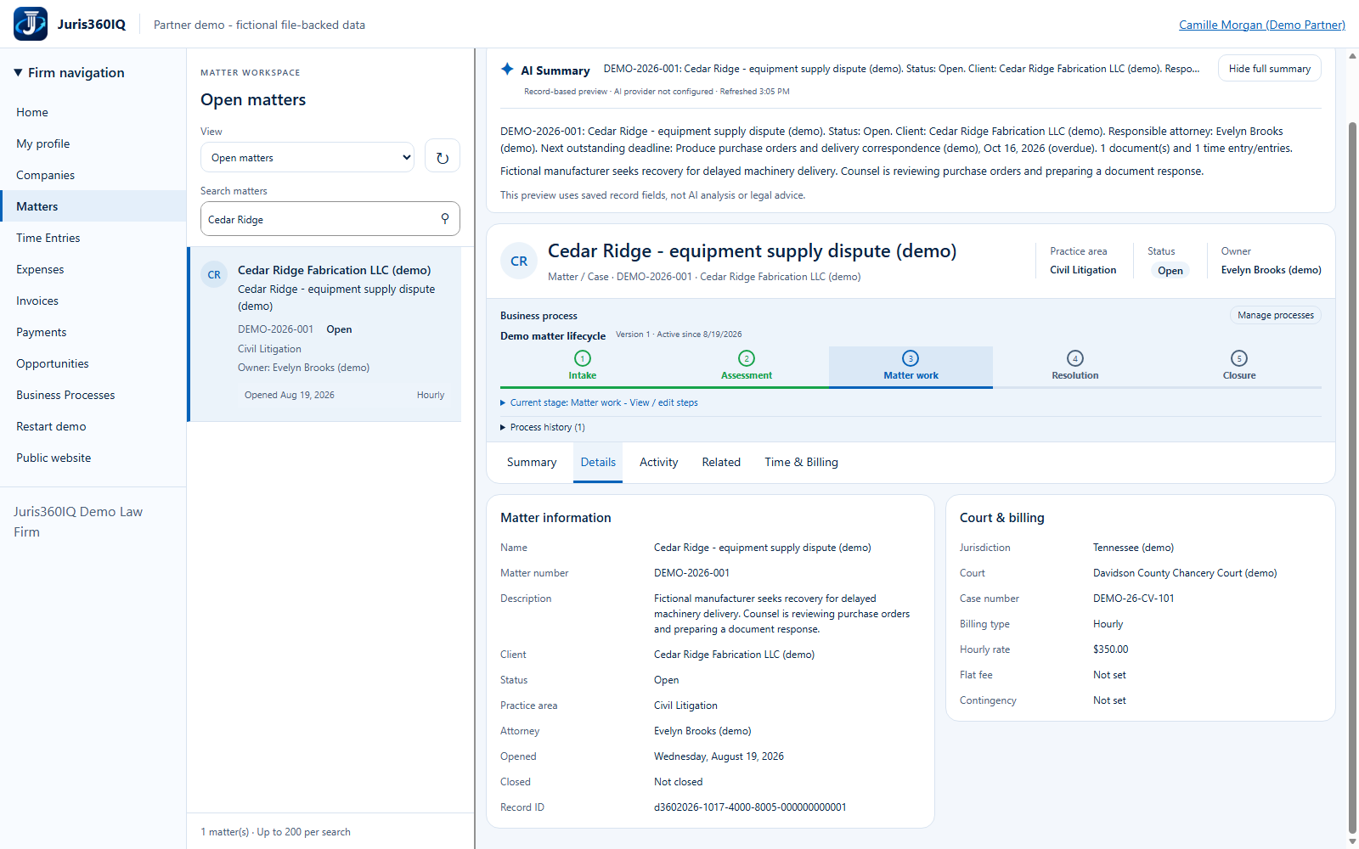Open Payments in navigation
The width and height of the screenshot is (1359, 849).
(x=93, y=332)
